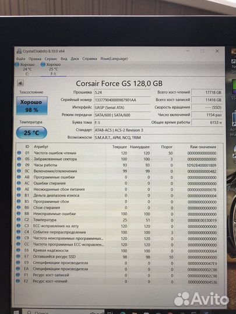Open the Файл menu
Screen dimensions: 236x314
tap(20, 59)
